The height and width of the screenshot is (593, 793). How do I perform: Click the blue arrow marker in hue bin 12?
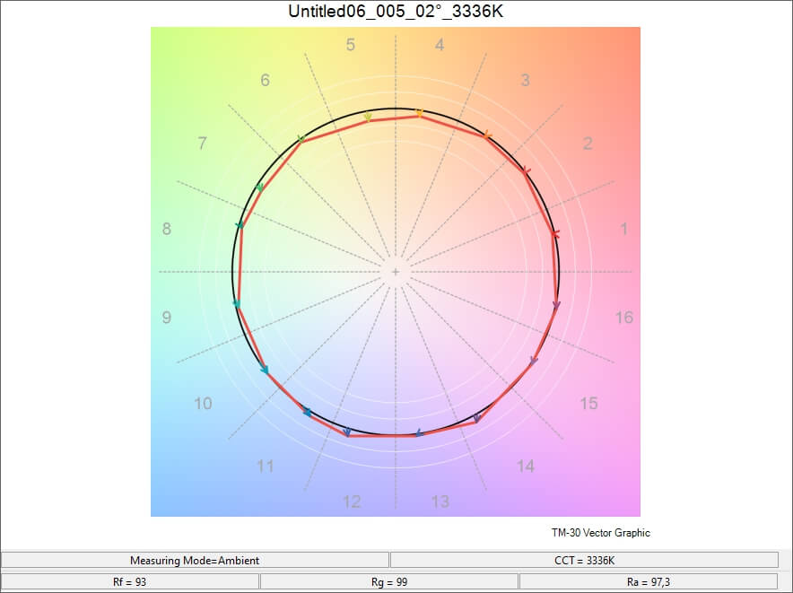(348, 433)
